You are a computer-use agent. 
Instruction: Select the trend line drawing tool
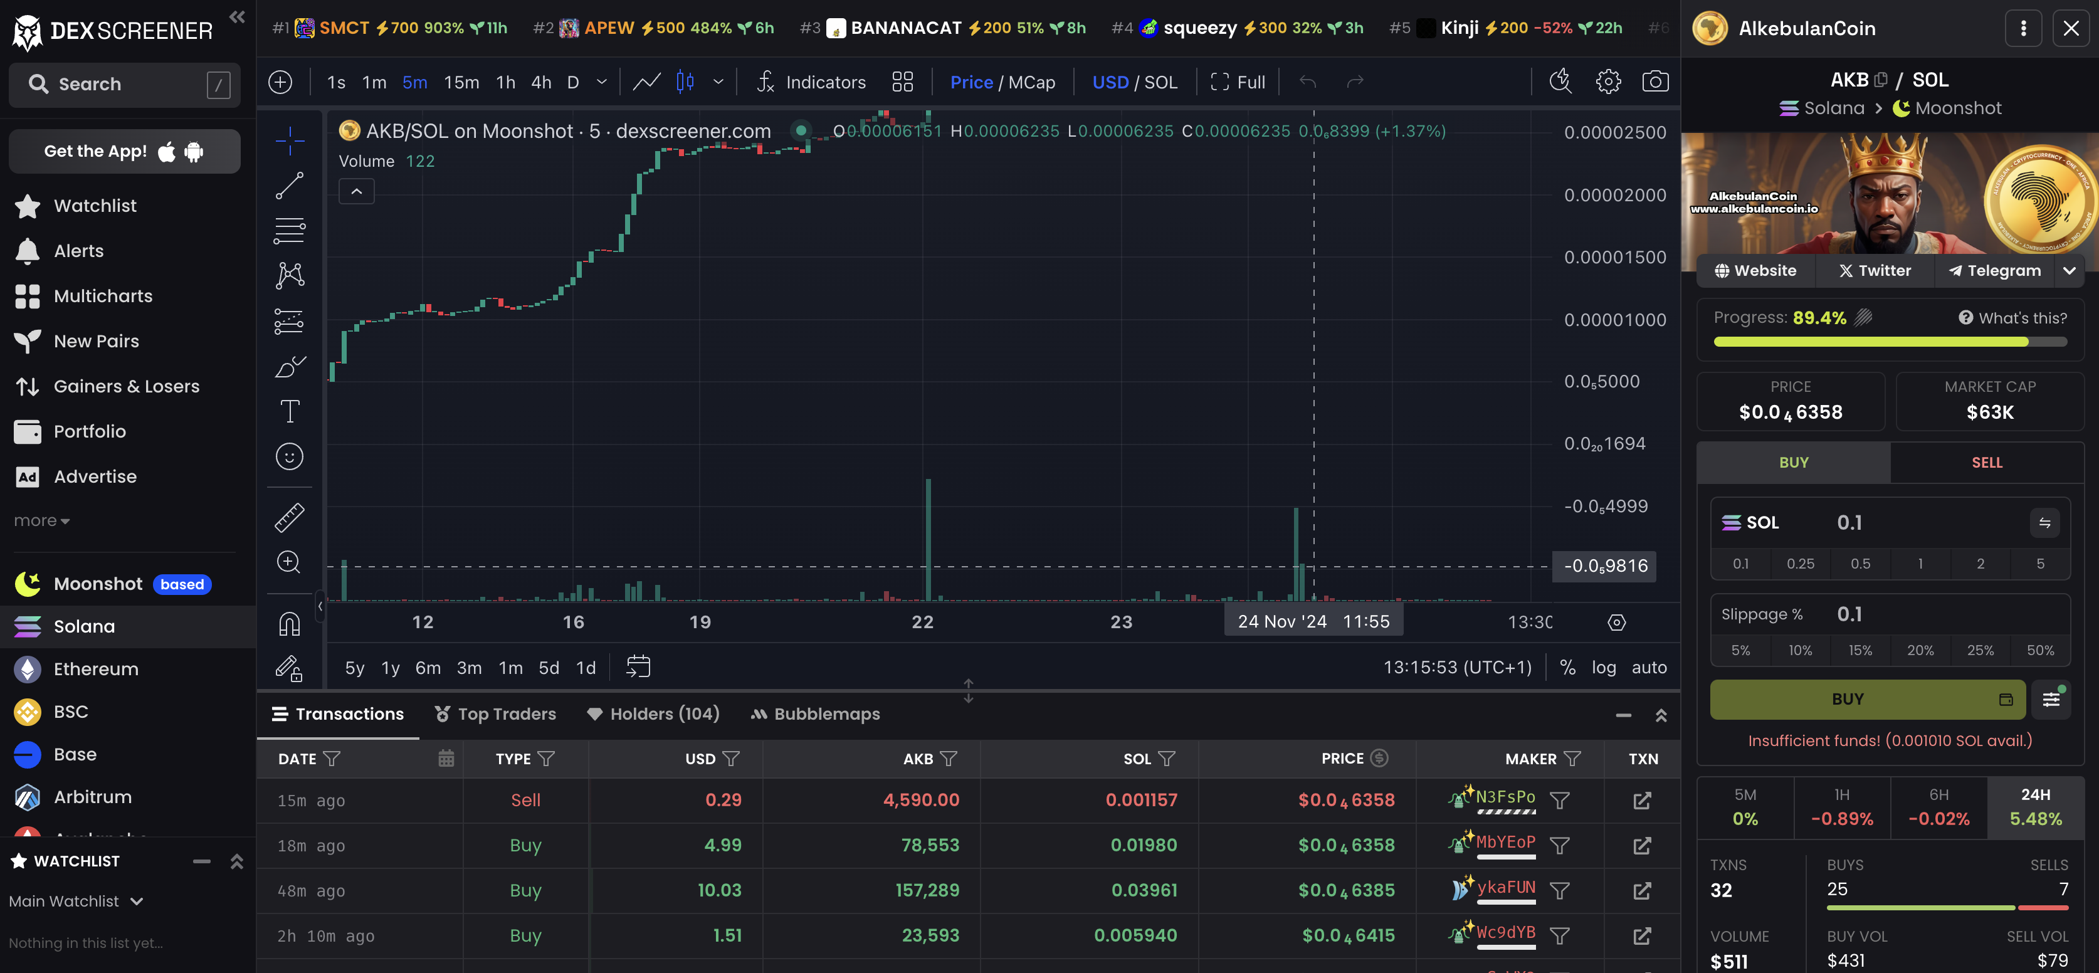[x=289, y=186]
